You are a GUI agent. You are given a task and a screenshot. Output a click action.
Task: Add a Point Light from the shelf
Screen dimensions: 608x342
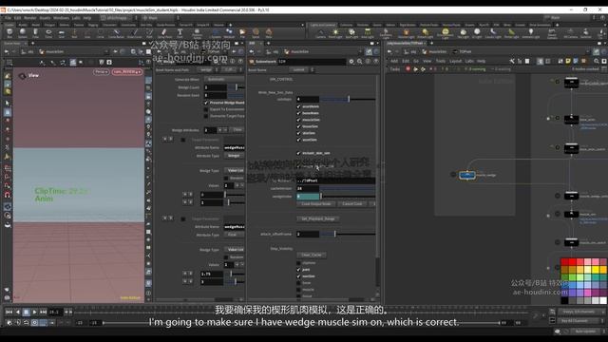(335, 33)
